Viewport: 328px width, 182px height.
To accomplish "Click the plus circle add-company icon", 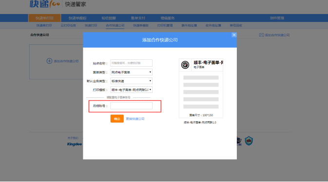I will point(49,61).
